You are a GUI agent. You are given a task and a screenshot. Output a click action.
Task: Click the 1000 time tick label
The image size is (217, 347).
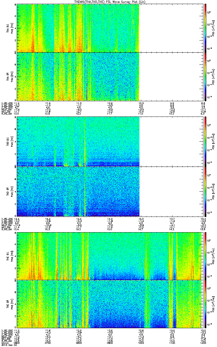(x=141, y=342)
